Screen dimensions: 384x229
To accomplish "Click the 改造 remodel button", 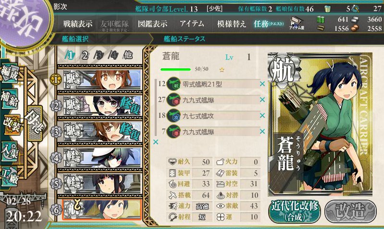I will click(350, 211).
